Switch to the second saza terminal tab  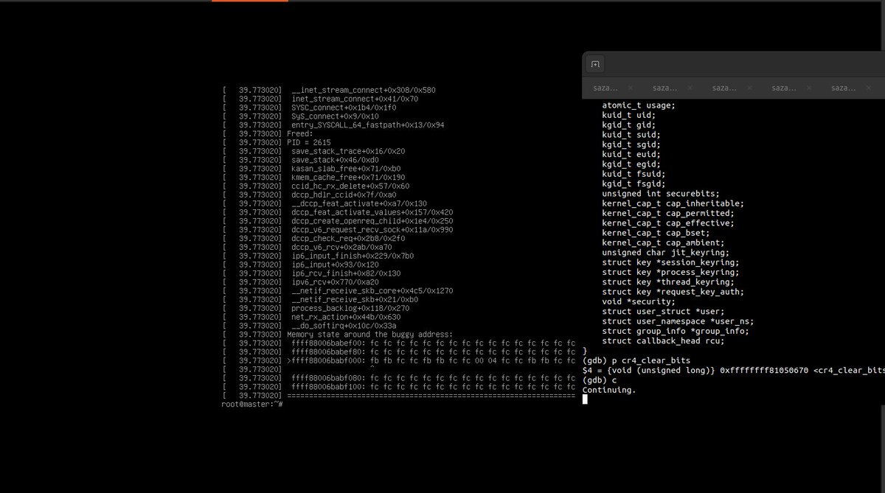tap(664, 88)
